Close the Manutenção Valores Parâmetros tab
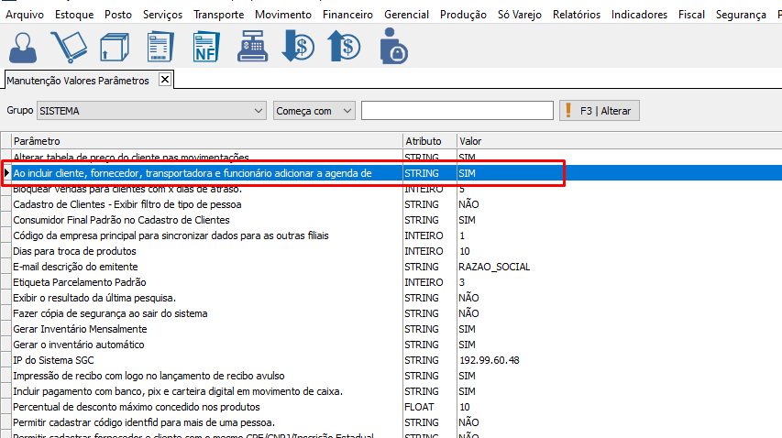Screen dimensions: 782x438 click(165, 80)
